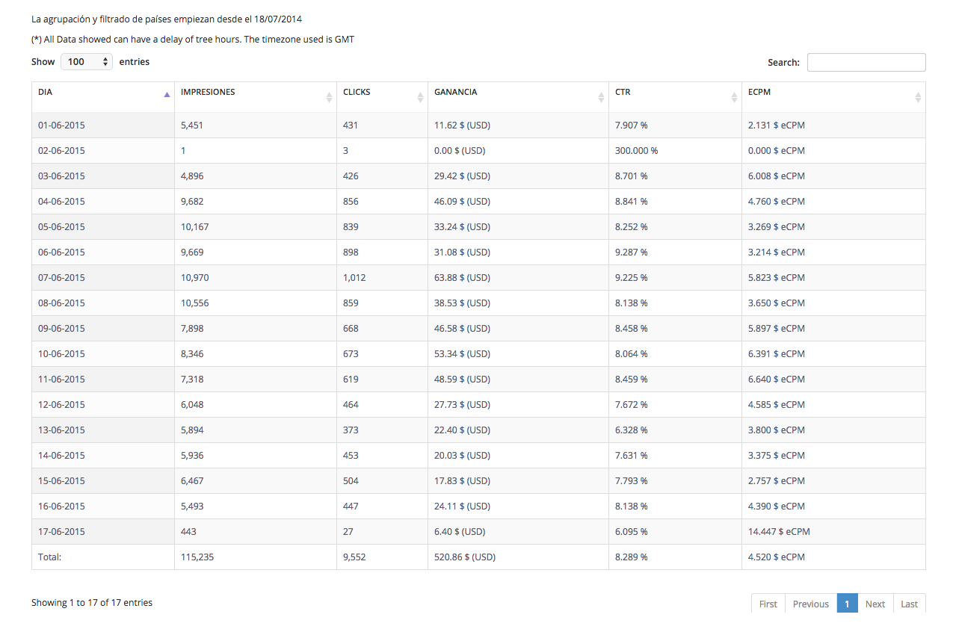Sort by the CTR column arrows
This screenshot has width=953, height=641.
734,97
